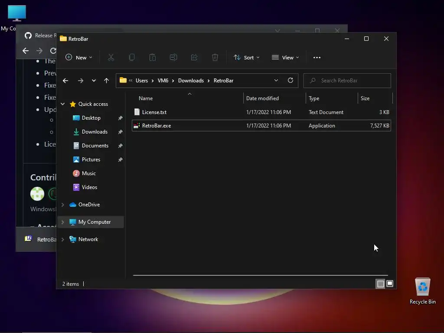
Task: Go back in File Explorer
Action: (65, 81)
